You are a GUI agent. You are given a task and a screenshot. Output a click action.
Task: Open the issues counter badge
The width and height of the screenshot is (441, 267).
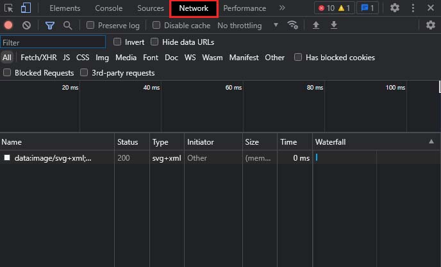pyautogui.click(x=367, y=8)
